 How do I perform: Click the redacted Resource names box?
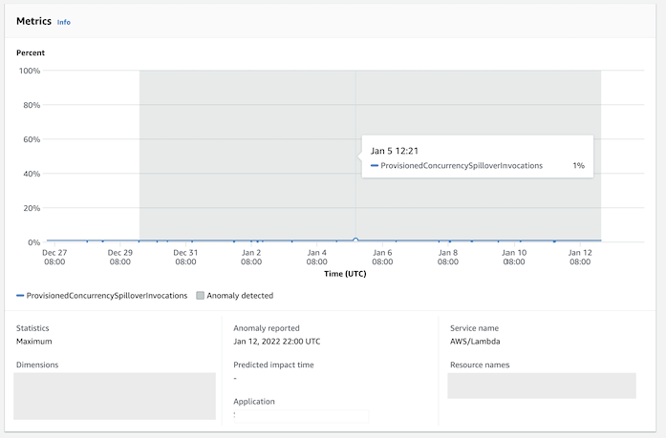point(542,386)
